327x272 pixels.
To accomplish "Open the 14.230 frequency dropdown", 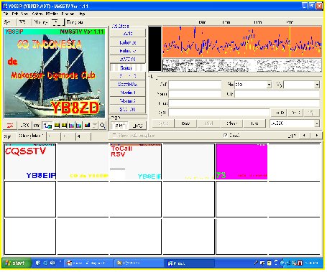I will [317, 123].
